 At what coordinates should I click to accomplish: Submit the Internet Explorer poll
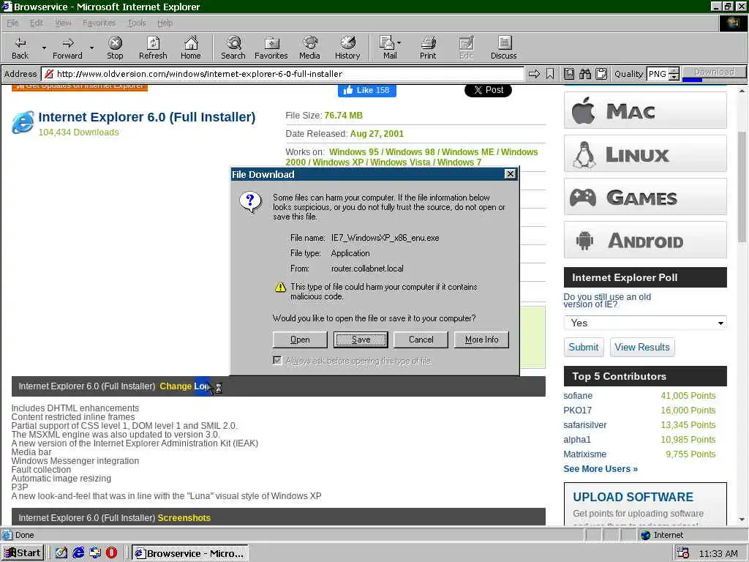coord(583,348)
